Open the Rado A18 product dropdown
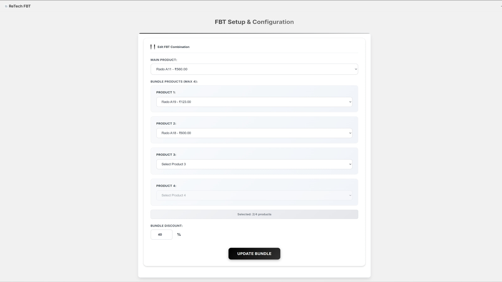Viewport: 502px width, 282px height. tap(254, 133)
